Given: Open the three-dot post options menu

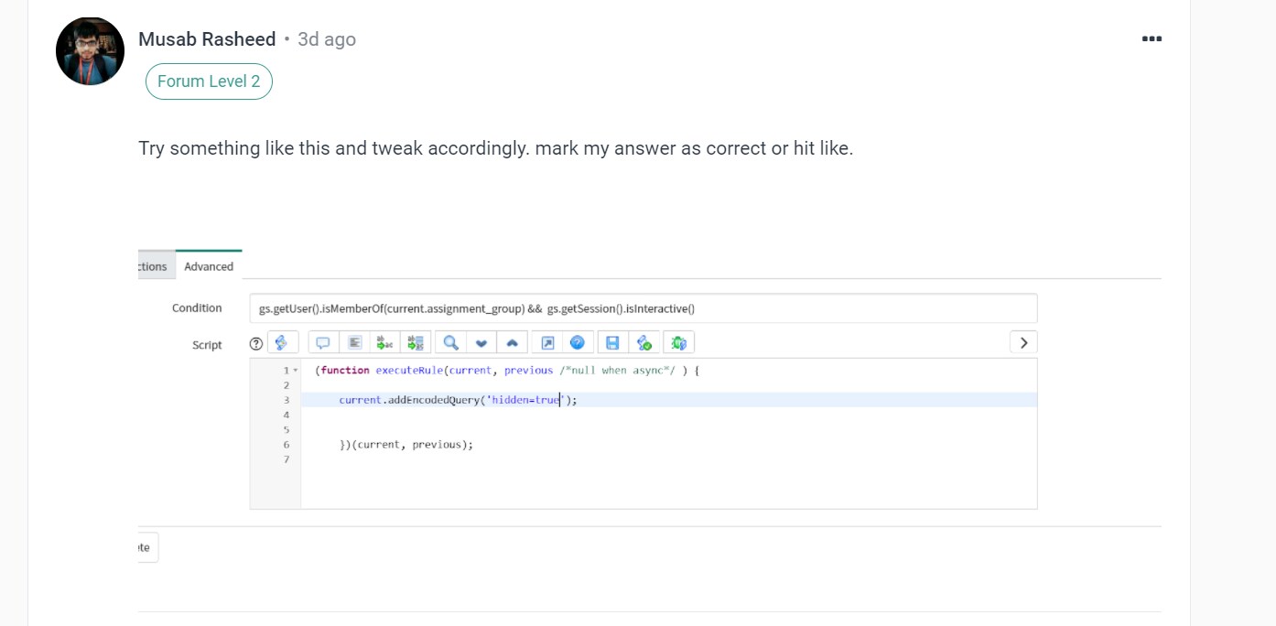Looking at the screenshot, I should tap(1152, 38).
